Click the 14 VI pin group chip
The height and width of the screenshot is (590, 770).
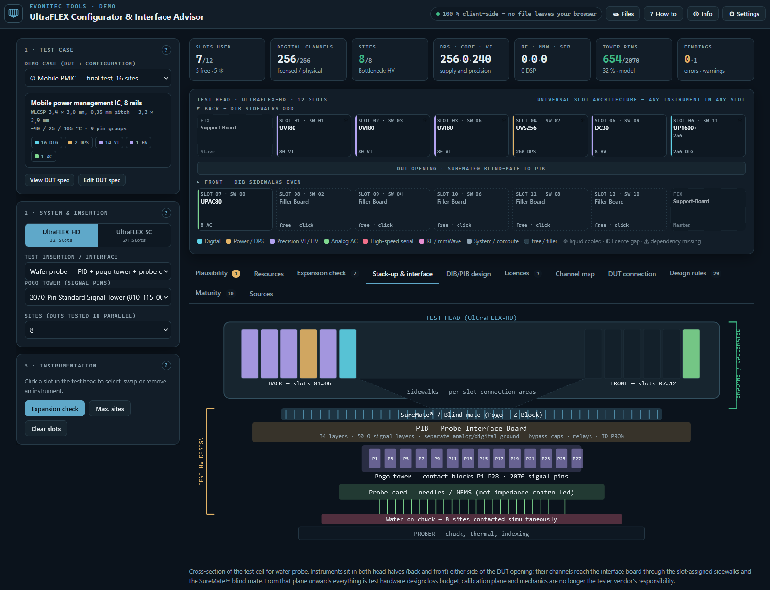point(109,143)
